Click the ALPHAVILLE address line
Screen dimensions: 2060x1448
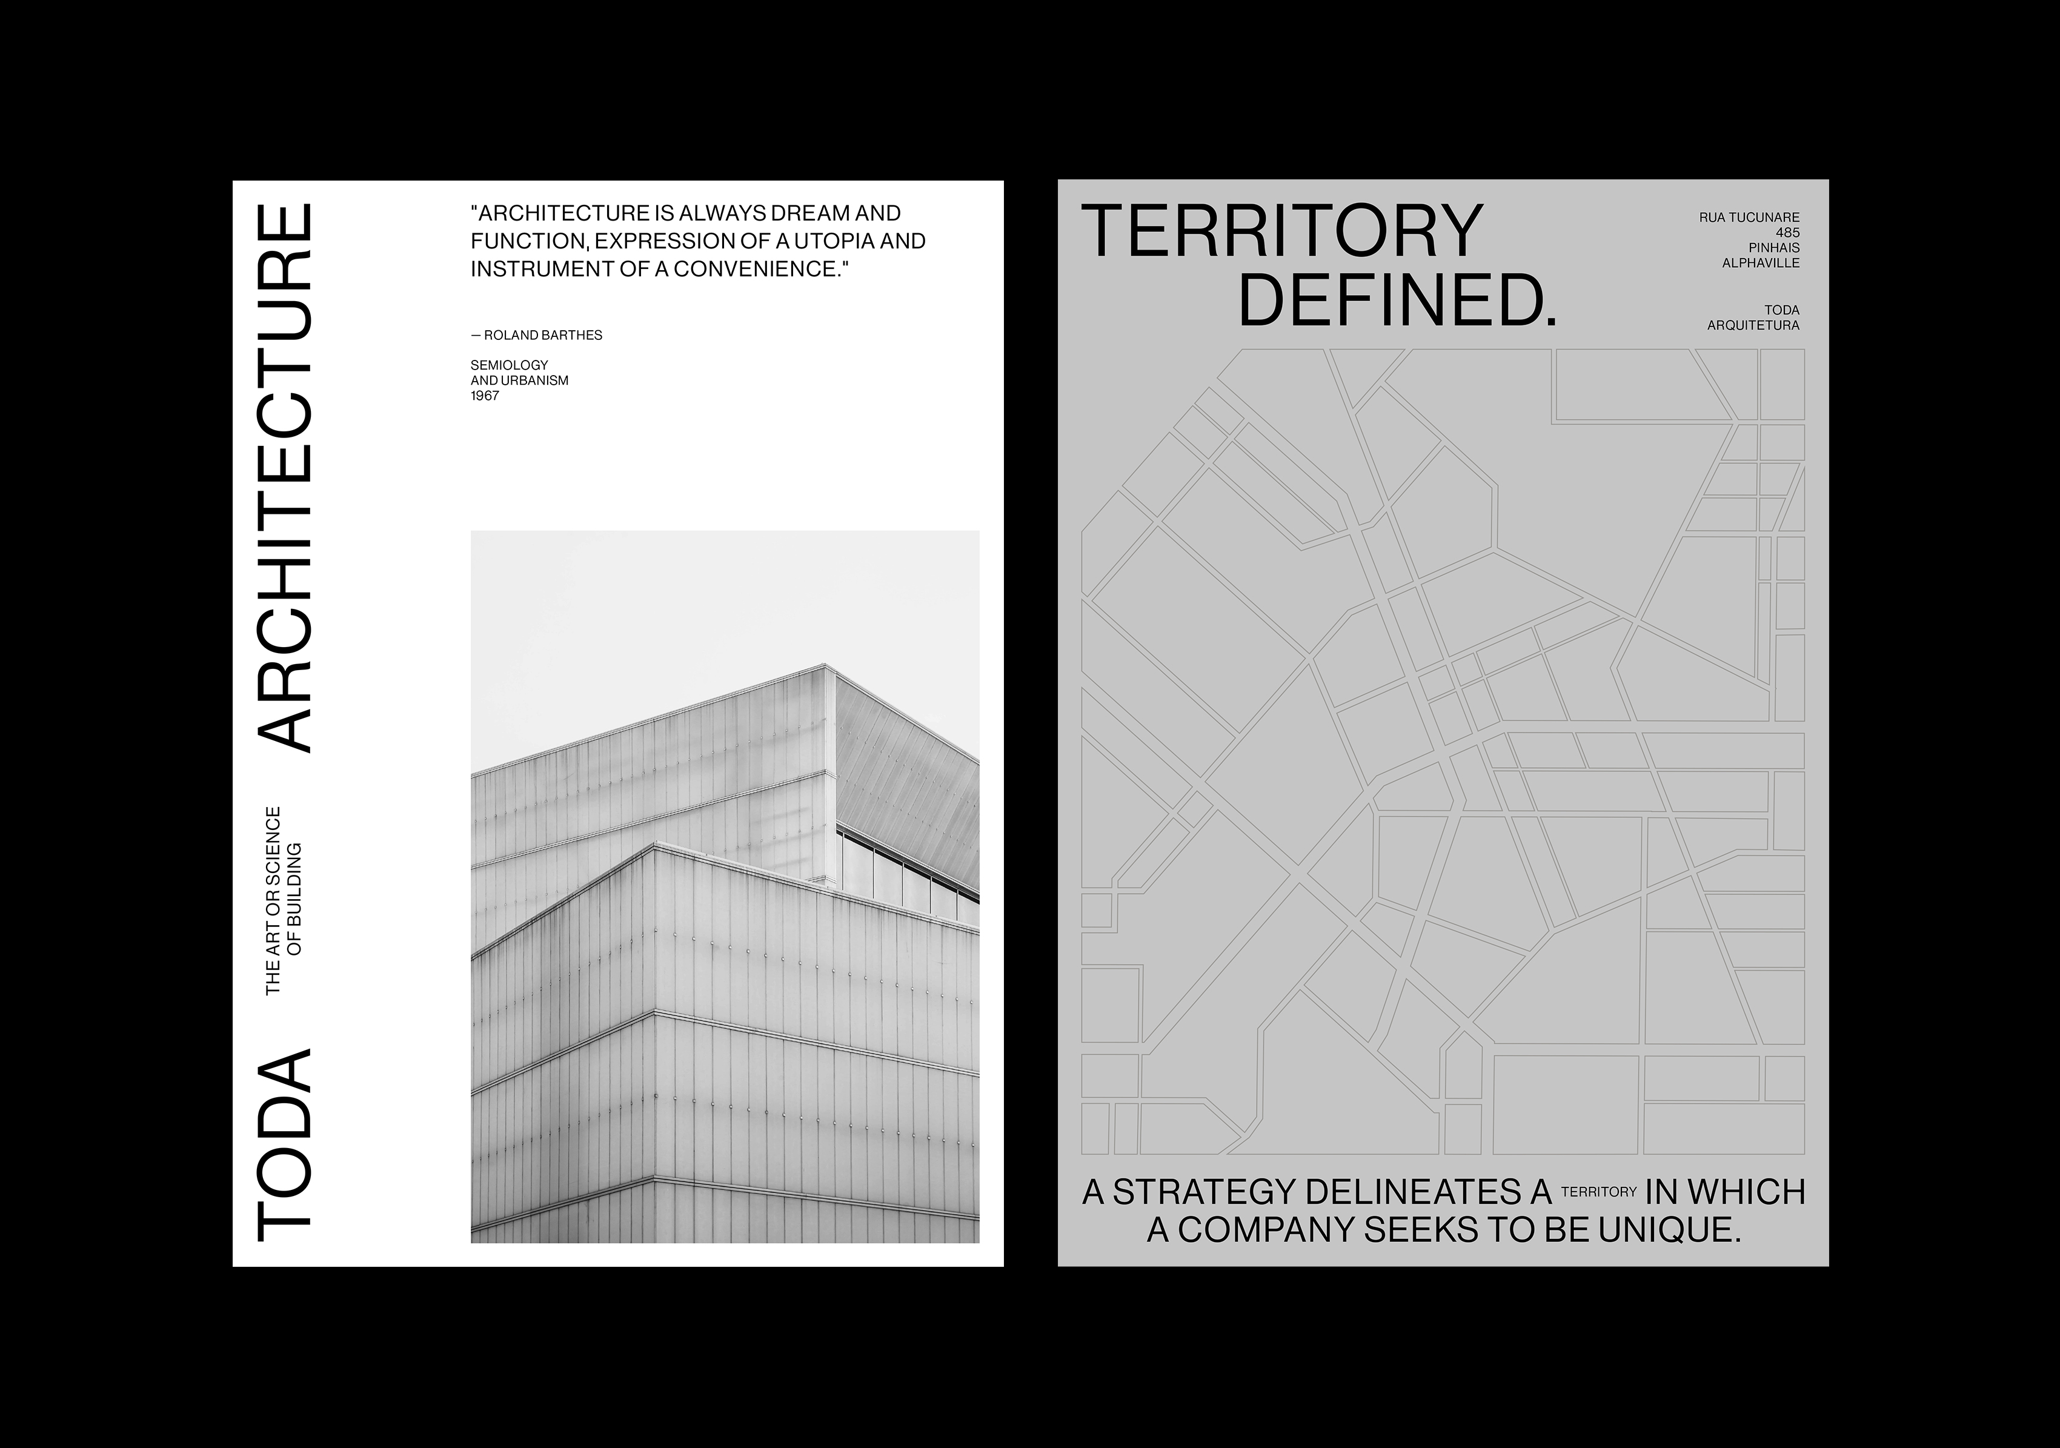tap(1760, 263)
